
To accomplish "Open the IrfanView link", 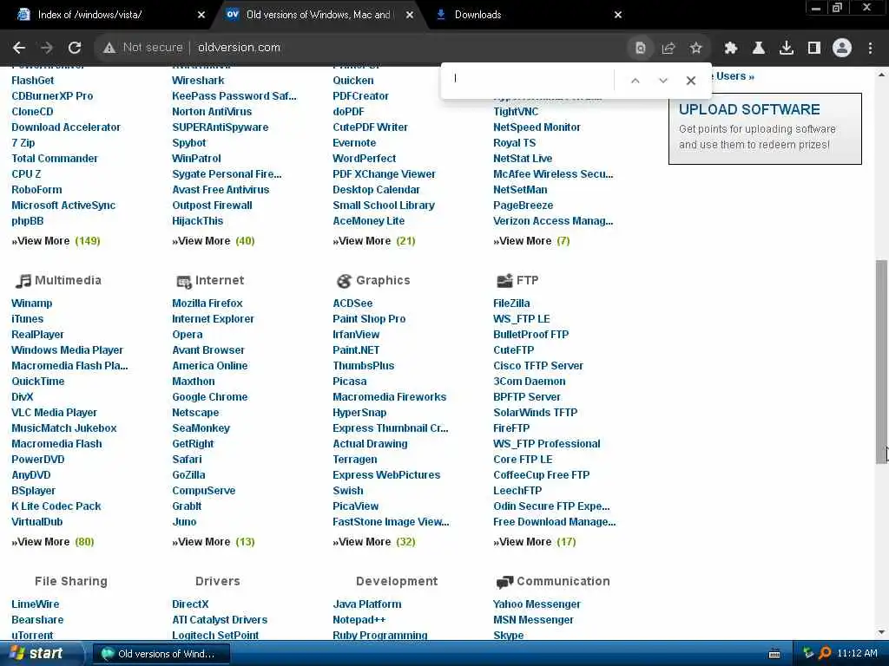I will click(356, 335).
